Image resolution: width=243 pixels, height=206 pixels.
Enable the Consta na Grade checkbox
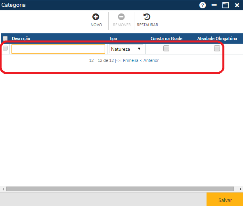[166, 48]
